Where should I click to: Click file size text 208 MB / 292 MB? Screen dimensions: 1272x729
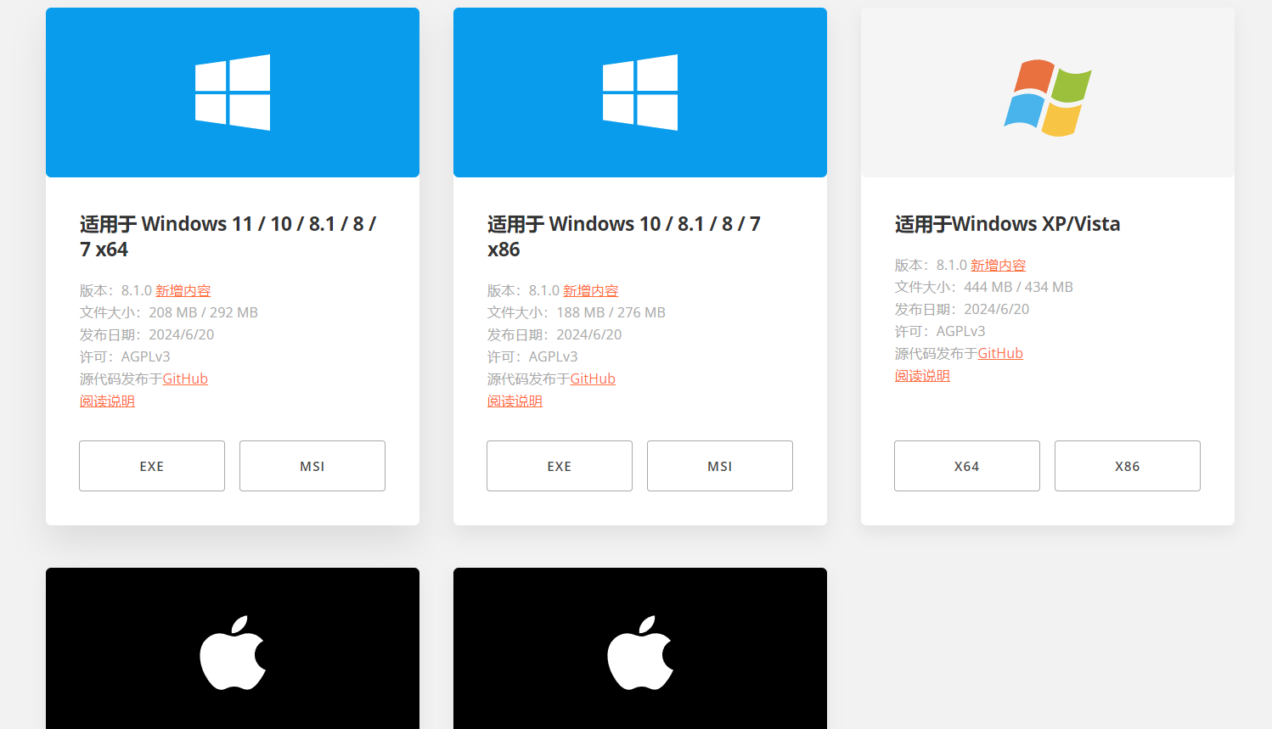(x=204, y=312)
